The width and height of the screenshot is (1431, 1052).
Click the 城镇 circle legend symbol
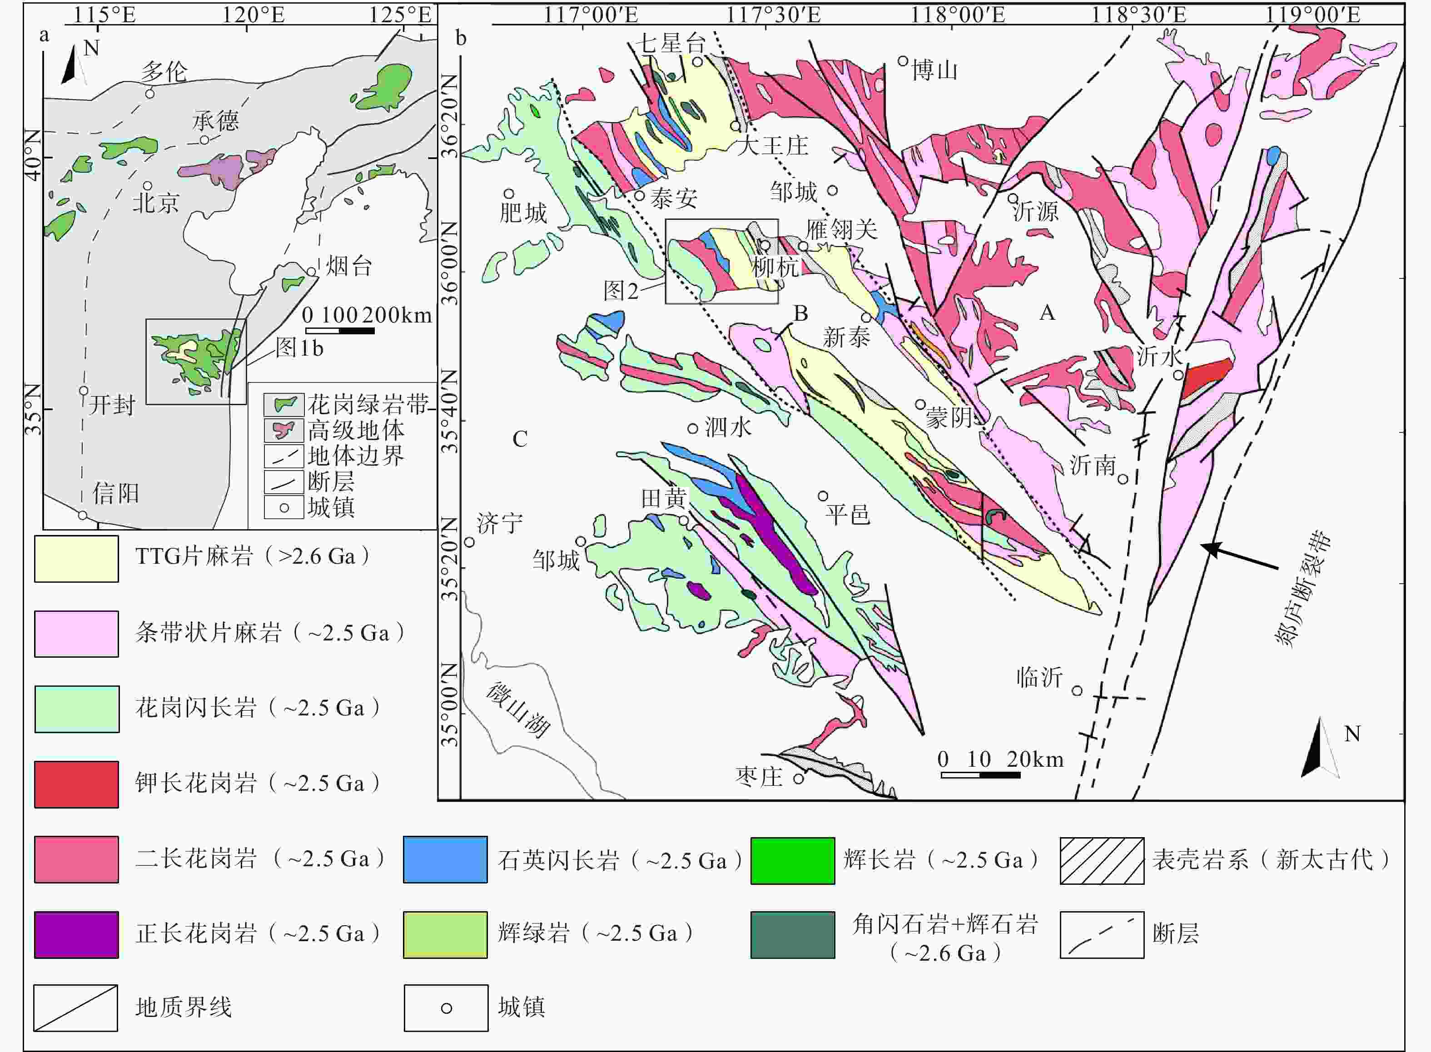coord(446,1009)
